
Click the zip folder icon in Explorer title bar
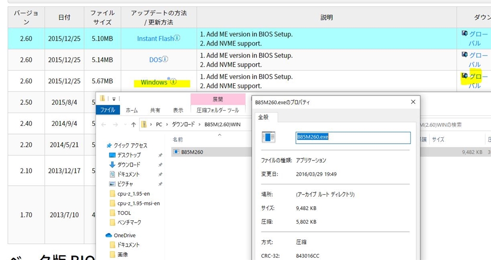pyautogui.click(x=103, y=98)
